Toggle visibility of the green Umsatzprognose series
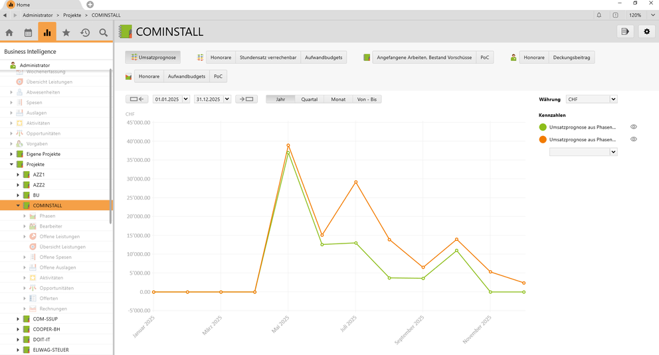 (x=634, y=127)
